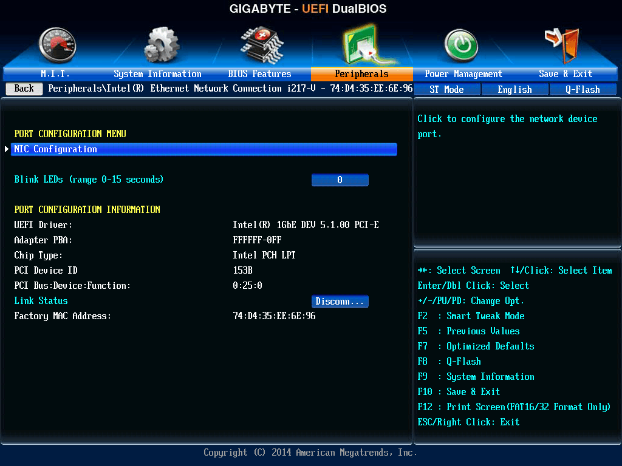
Task: Click the Intel(R) 1GbE DEV 5.1.00 PCI-E value
Action: point(306,225)
